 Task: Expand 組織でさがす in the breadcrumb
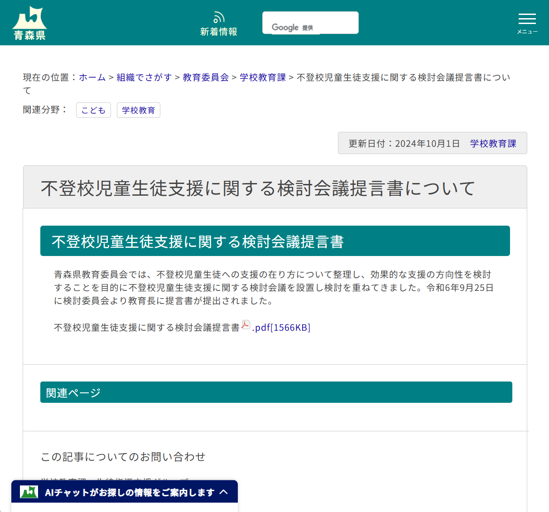[144, 77]
